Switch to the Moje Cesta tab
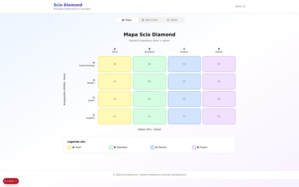Viewport: 299px width, 187px height. click(x=149, y=20)
